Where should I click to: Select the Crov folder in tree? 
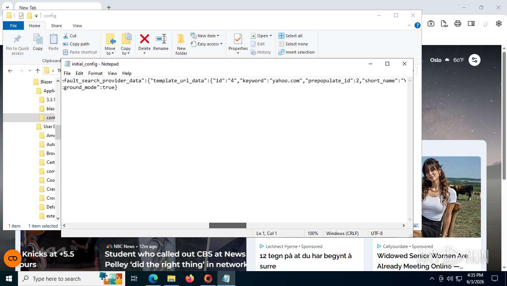click(x=47, y=198)
